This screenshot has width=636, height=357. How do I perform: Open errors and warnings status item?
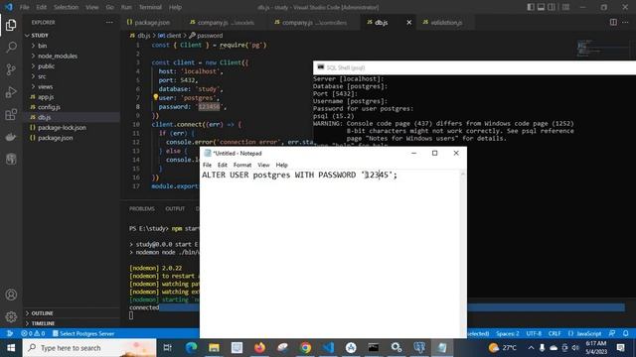(33, 333)
